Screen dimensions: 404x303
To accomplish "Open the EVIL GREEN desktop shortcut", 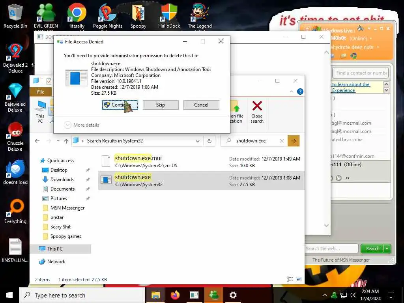I will [46, 15].
